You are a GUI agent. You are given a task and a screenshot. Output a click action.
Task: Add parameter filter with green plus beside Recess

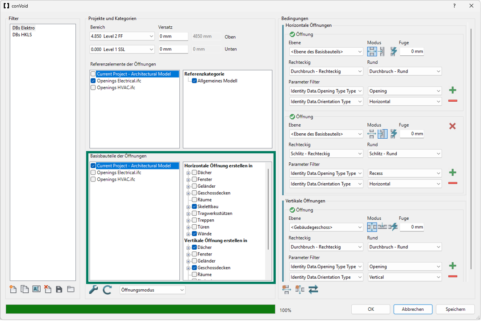click(453, 173)
